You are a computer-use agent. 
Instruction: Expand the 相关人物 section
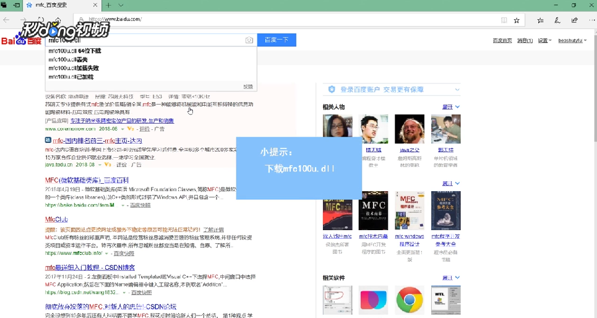pyautogui.click(x=451, y=107)
